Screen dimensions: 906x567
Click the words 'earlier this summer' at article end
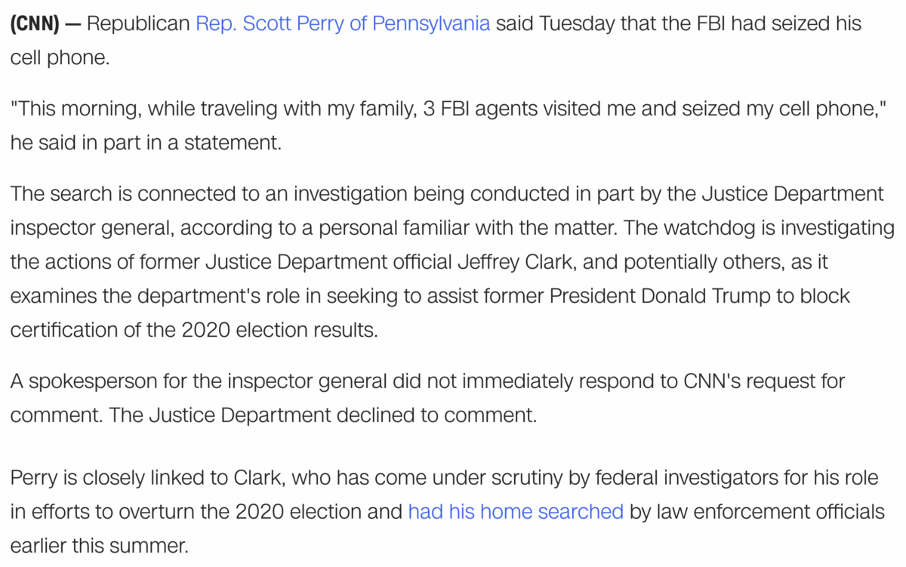coord(99,546)
